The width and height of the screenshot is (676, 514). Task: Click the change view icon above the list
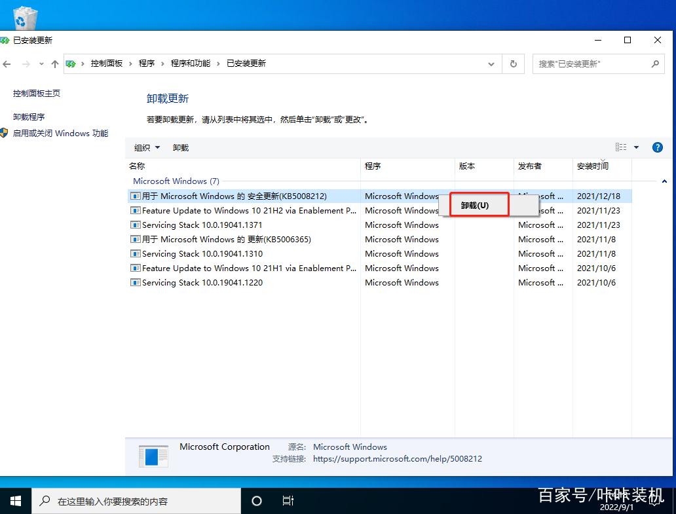620,147
